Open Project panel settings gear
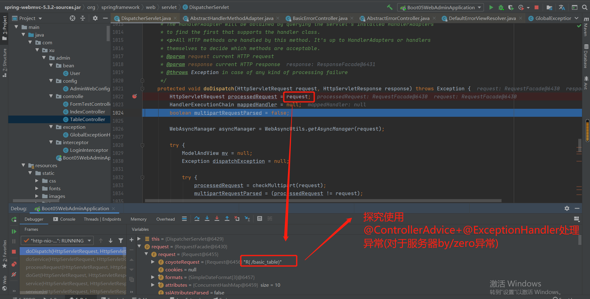This screenshot has width=590, height=299. (x=95, y=18)
